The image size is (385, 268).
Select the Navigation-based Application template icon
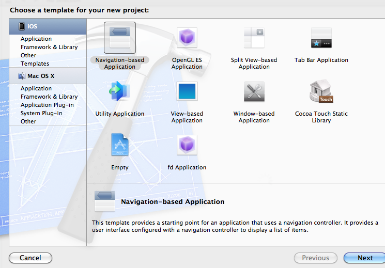tap(120, 38)
